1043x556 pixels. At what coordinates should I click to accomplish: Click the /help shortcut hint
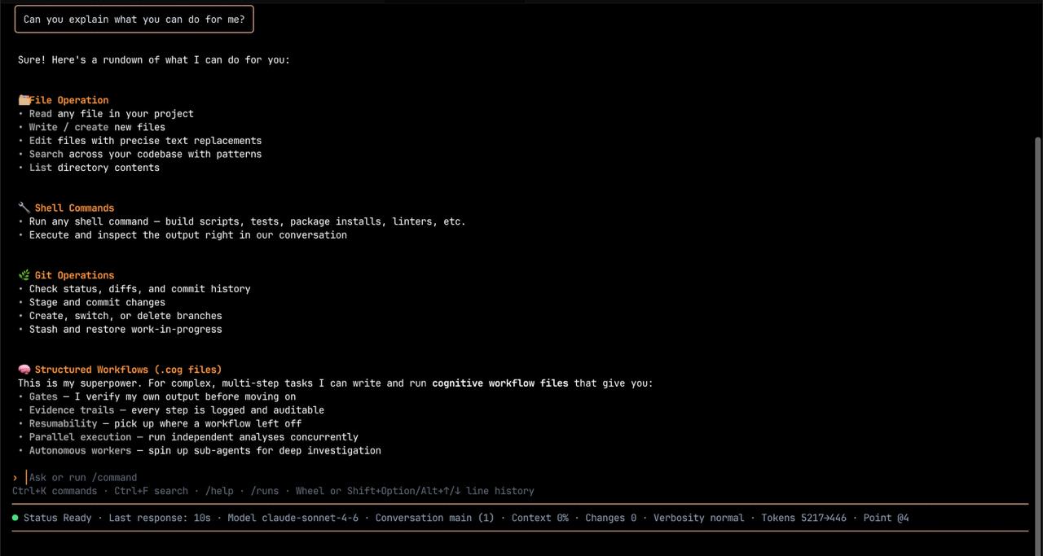coord(219,491)
